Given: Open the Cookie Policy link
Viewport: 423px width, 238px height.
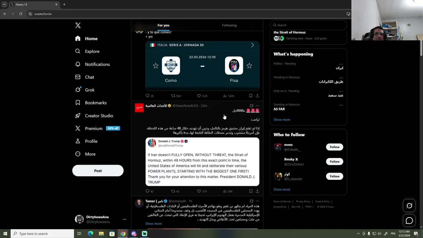Looking at the screenshot, I should click(323, 201).
